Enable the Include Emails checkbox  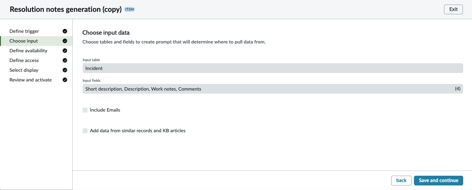click(85, 110)
